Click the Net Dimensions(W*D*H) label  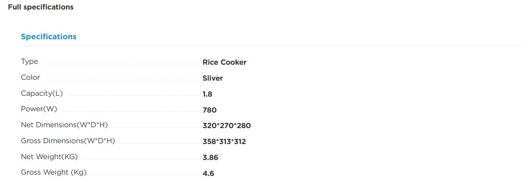click(x=64, y=125)
